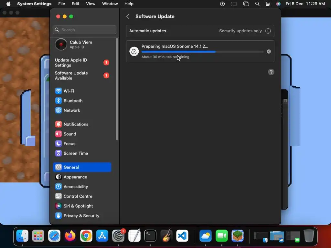Open the Apple menu
This screenshot has height=248, width=331.
pos(8,4)
